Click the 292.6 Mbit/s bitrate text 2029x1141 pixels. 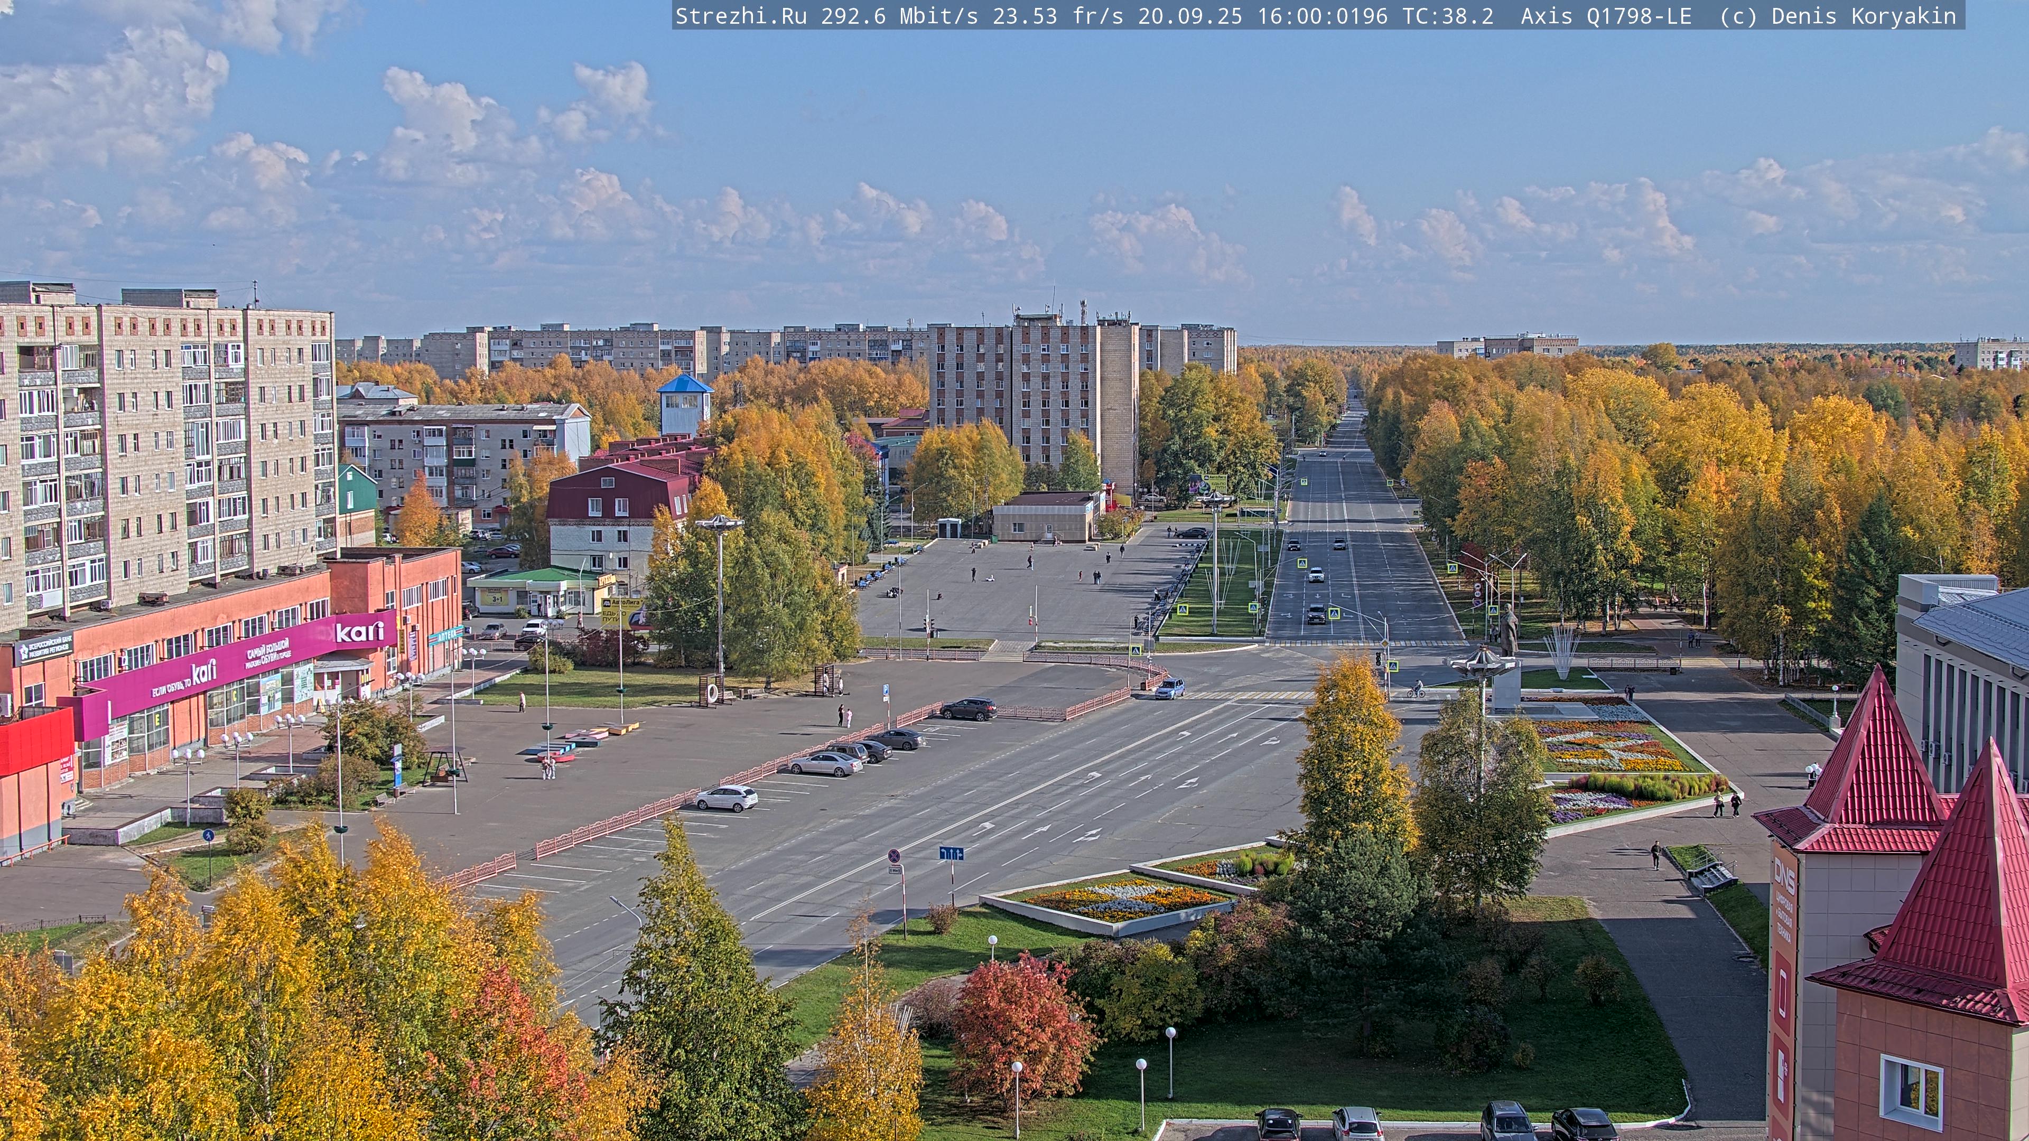(x=899, y=16)
